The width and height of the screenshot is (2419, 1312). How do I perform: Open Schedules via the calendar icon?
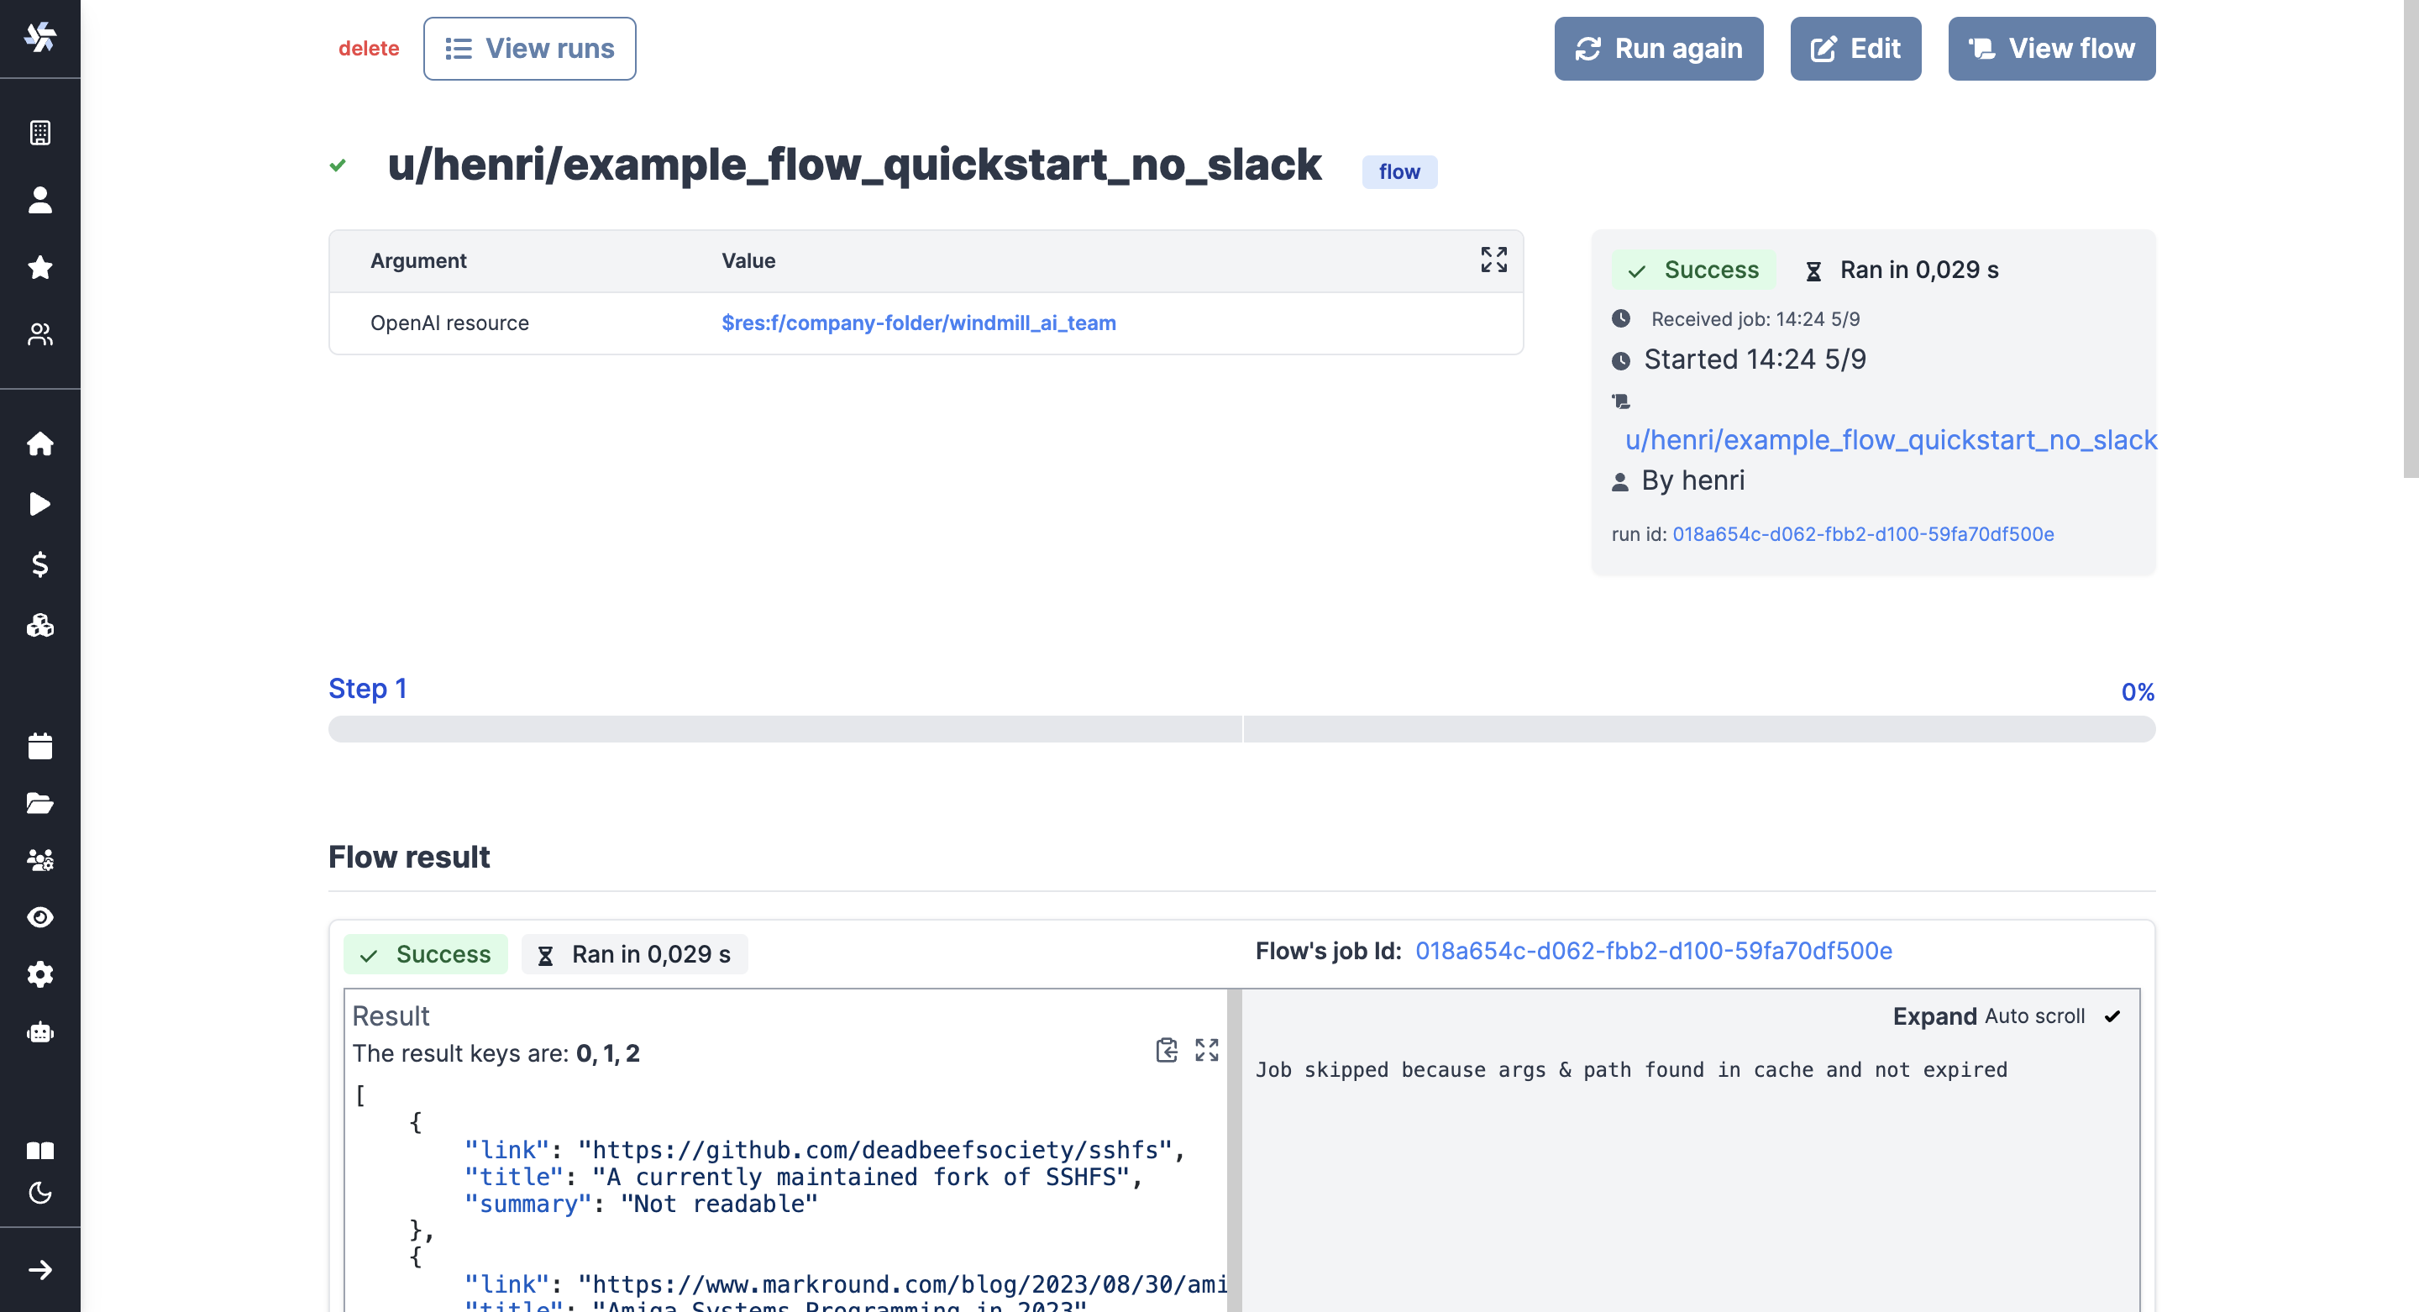(x=39, y=747)
